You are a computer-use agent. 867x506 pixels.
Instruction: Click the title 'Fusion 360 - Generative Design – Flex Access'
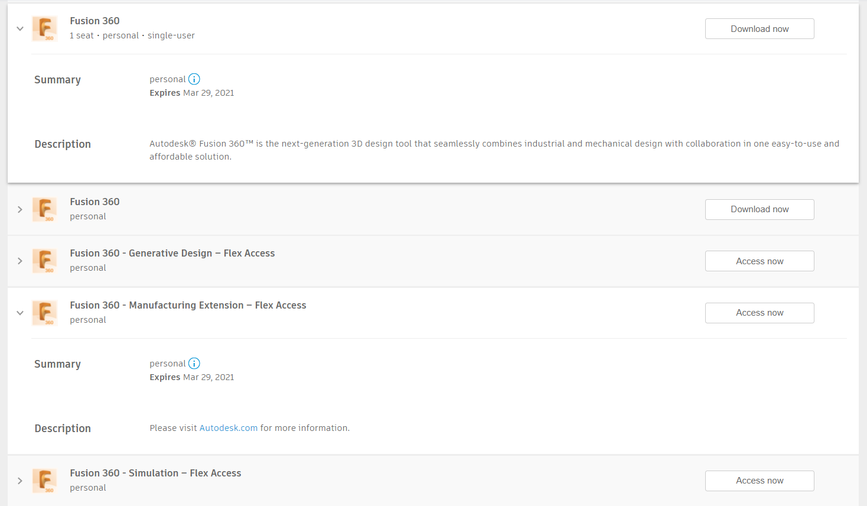coord(172,253)
